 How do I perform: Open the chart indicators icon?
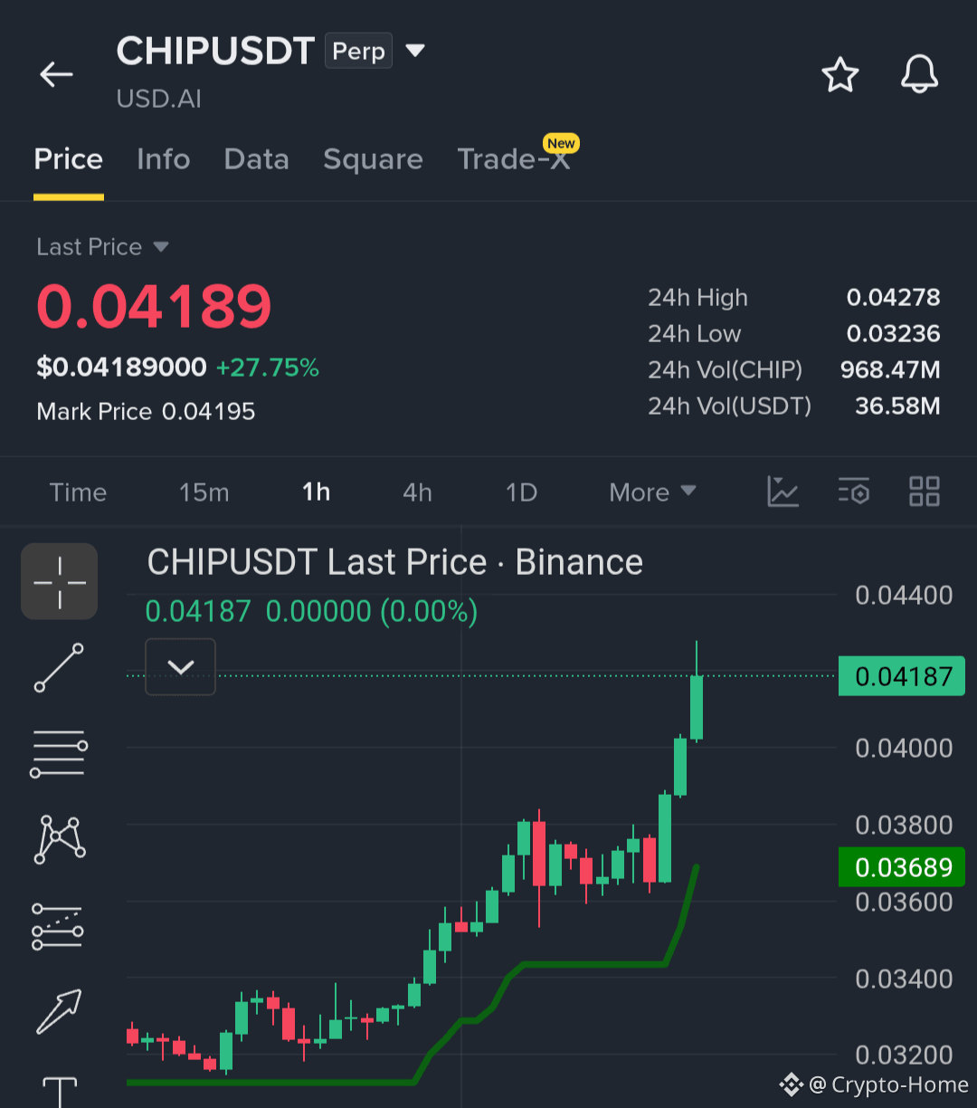[783, 492]
